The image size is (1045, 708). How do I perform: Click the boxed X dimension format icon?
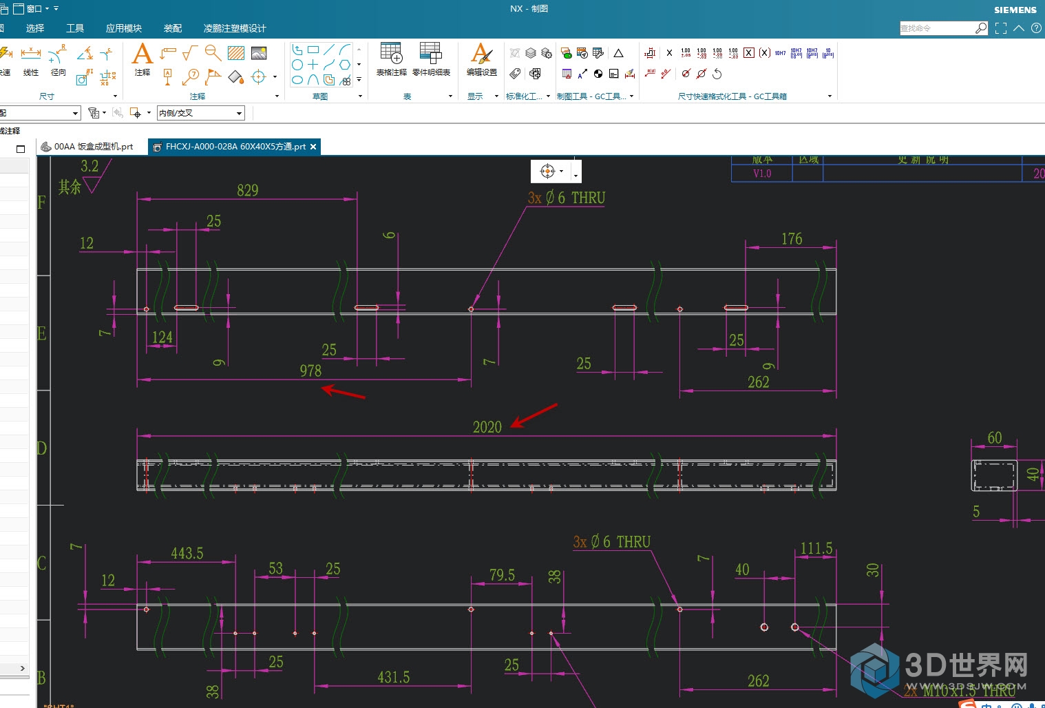click(x=749, y=53)
